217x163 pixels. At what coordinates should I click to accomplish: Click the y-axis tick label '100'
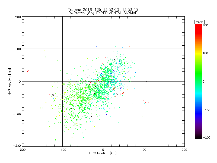(18, 49)
